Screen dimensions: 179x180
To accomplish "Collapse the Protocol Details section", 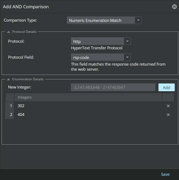I will tap(8, 32).
